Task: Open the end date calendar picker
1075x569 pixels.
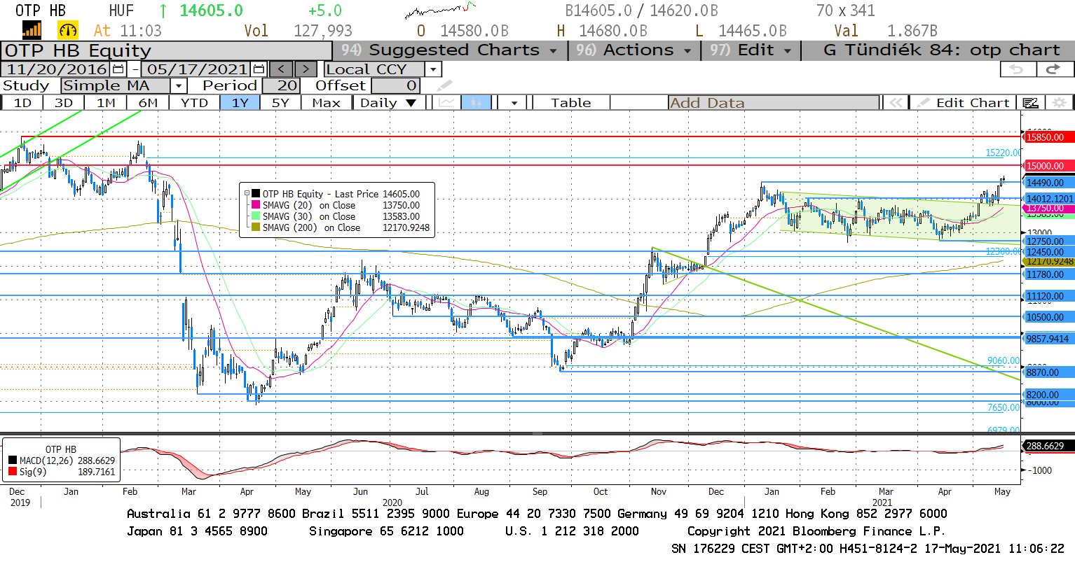Action: 259,69
